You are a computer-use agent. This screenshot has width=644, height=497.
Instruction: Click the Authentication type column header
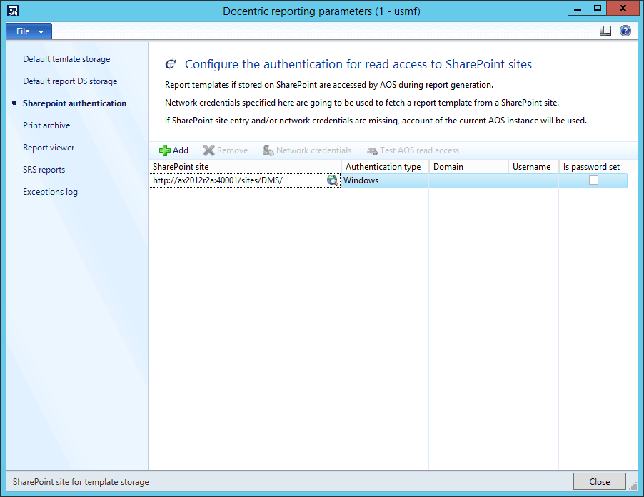click(386, 167)
